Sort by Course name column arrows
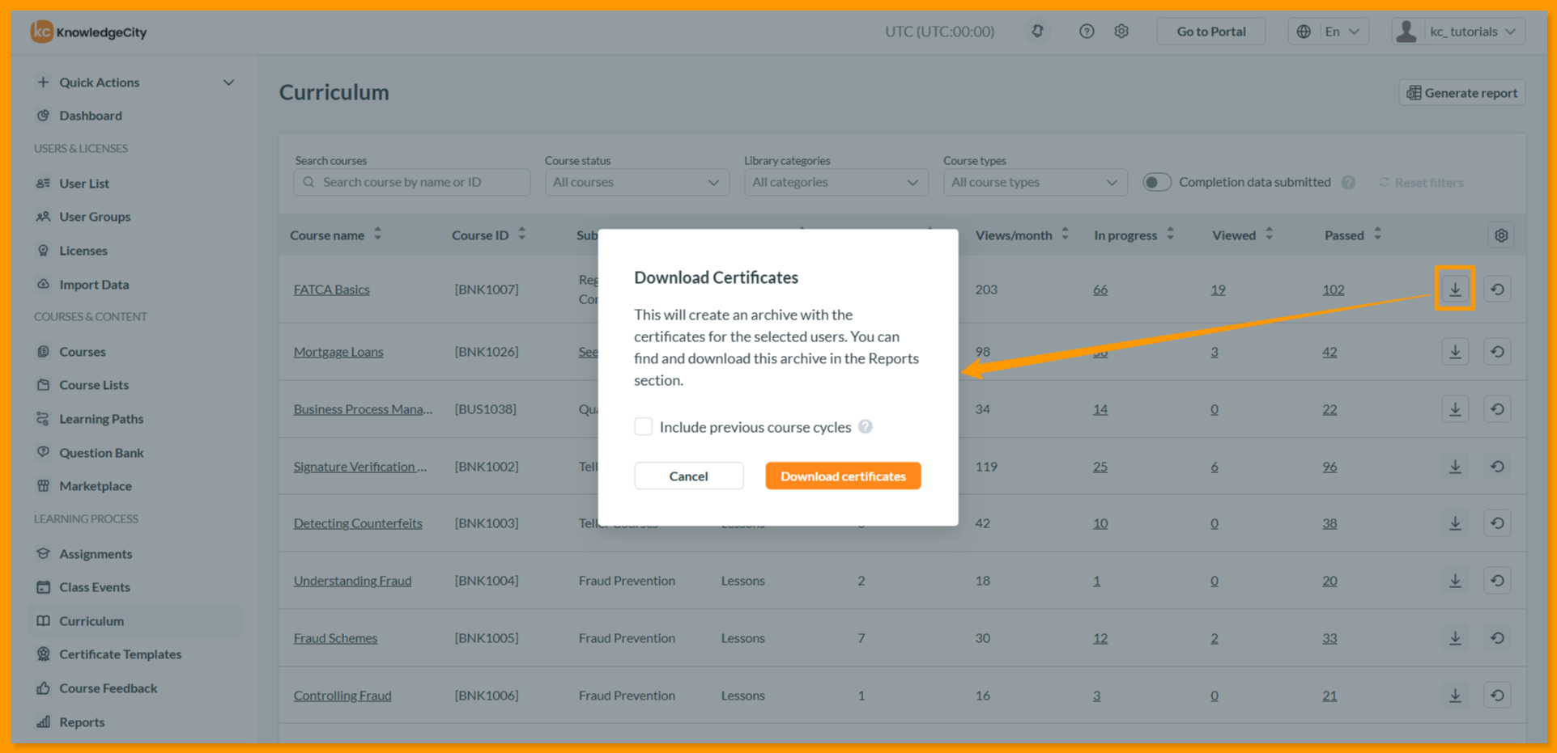1557x753 pixels. pyautogui.click(x=378, y=235)
